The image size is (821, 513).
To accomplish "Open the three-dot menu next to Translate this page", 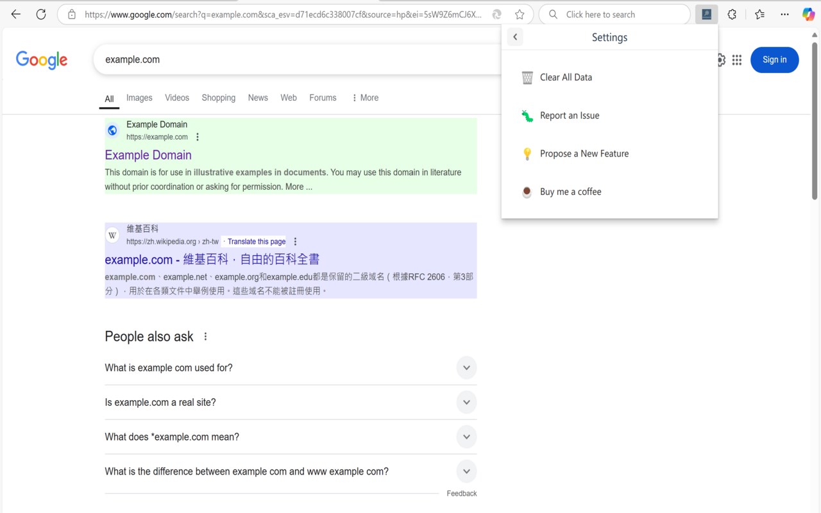I will [x=295, y=242].
